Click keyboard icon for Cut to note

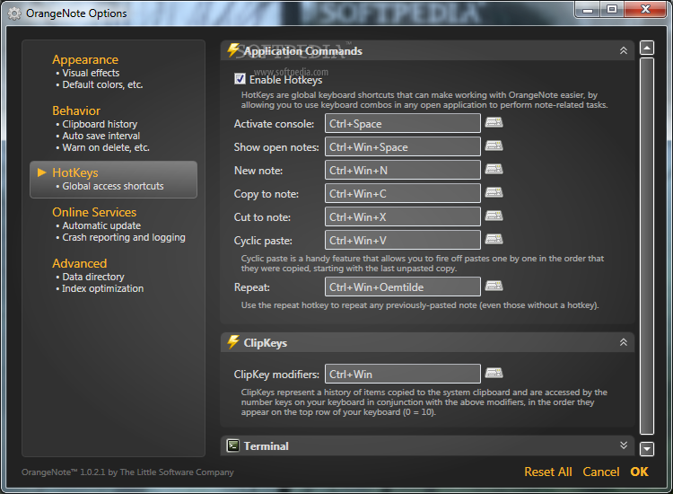coord(494,216)
